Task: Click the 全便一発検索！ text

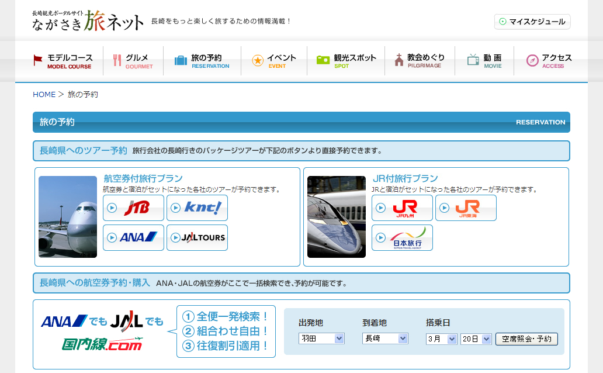Action: tap(233, 316)
